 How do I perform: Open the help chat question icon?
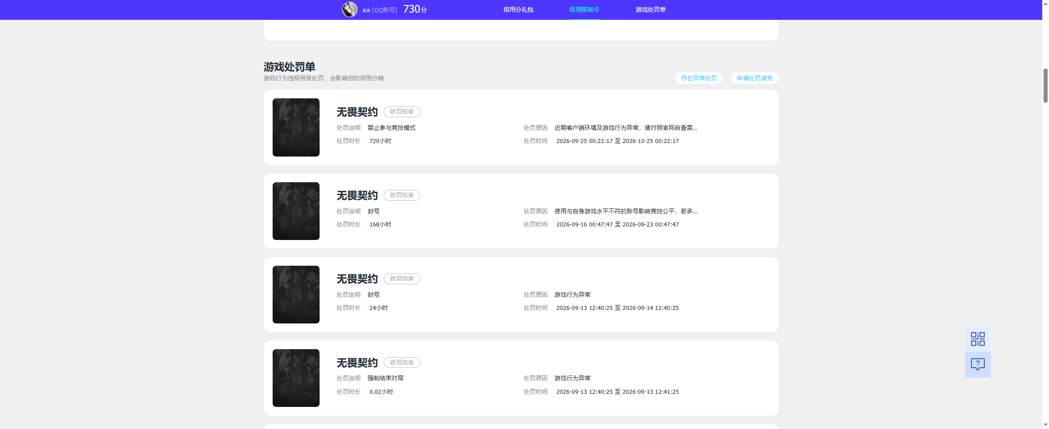(978, 364)
